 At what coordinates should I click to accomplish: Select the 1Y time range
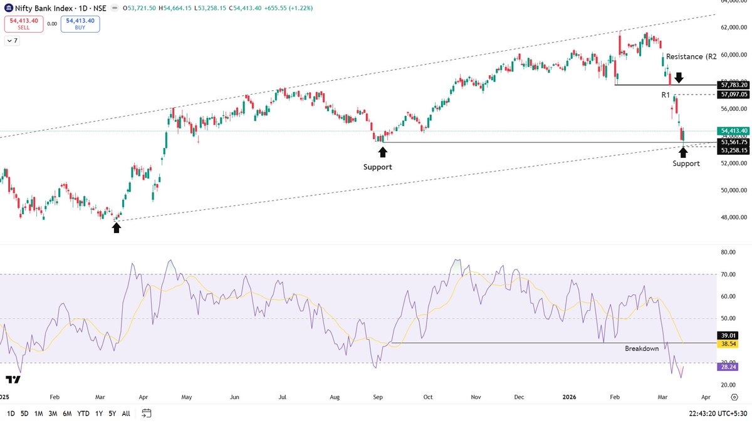point(98,414)
